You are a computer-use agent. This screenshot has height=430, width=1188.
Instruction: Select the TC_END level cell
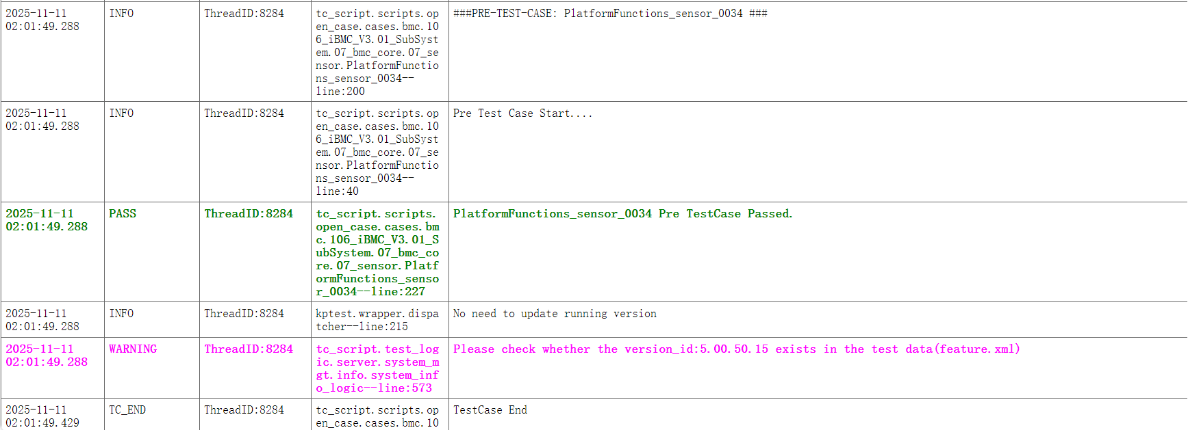[x=127, y=410]
